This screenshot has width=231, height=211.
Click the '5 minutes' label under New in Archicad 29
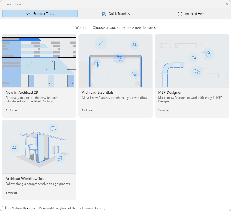click(11, 110)
